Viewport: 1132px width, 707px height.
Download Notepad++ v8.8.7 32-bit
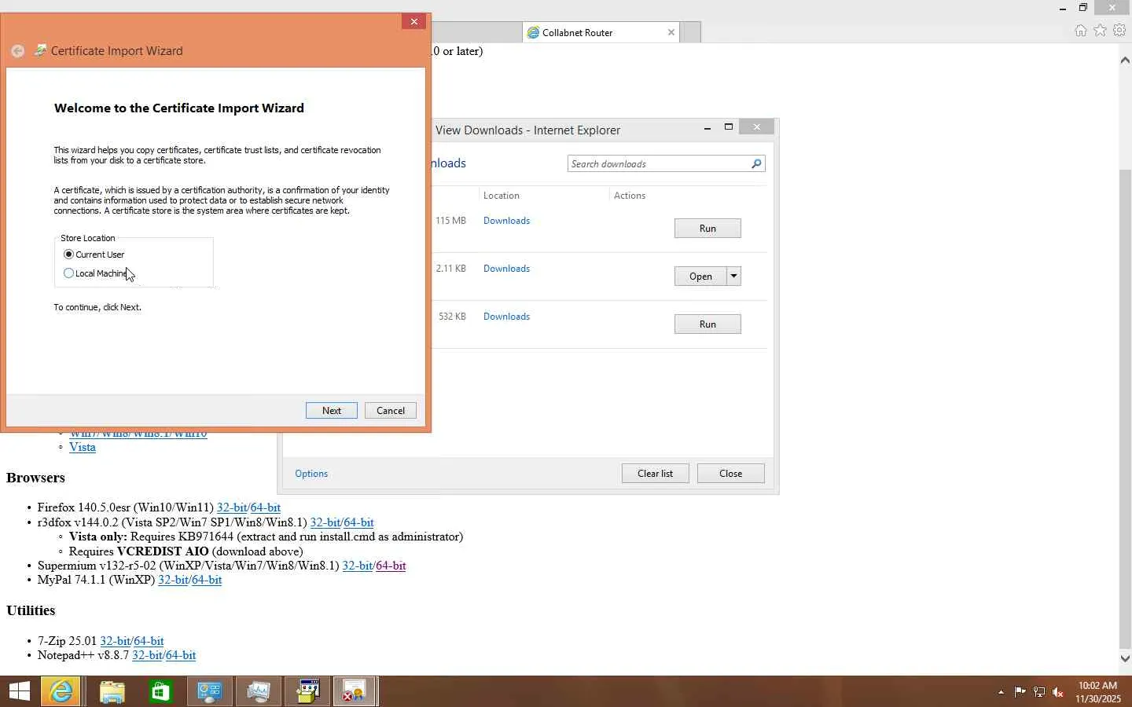148,655
